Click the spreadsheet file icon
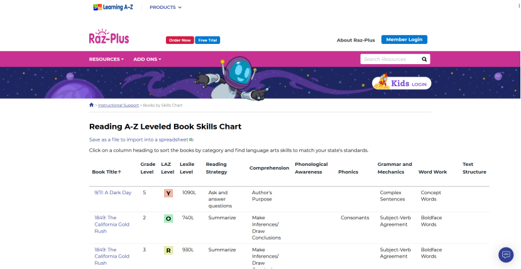Screen dimensions: 521x269 [x=192, y=140]
